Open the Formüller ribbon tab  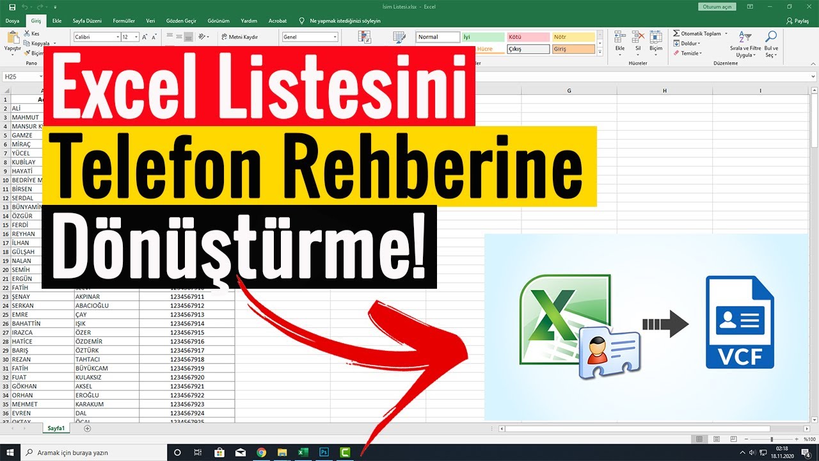[x=123, y=20]
